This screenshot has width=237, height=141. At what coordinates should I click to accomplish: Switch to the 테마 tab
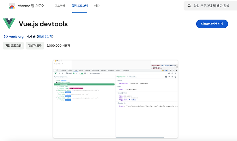97,6
